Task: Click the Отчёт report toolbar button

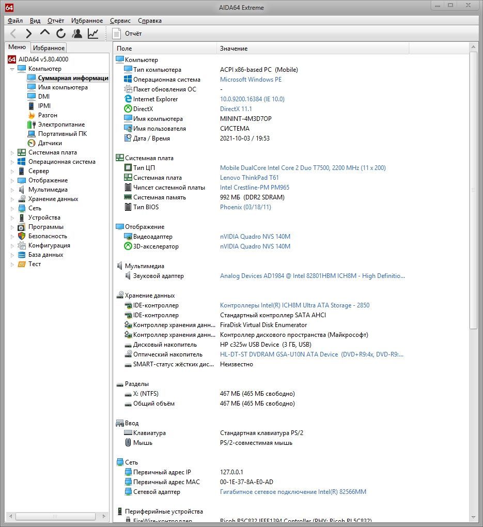Action: point(127,33)
